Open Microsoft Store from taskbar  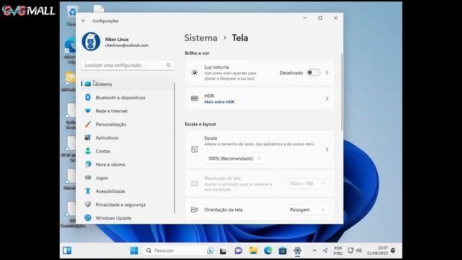click(282, 251)
